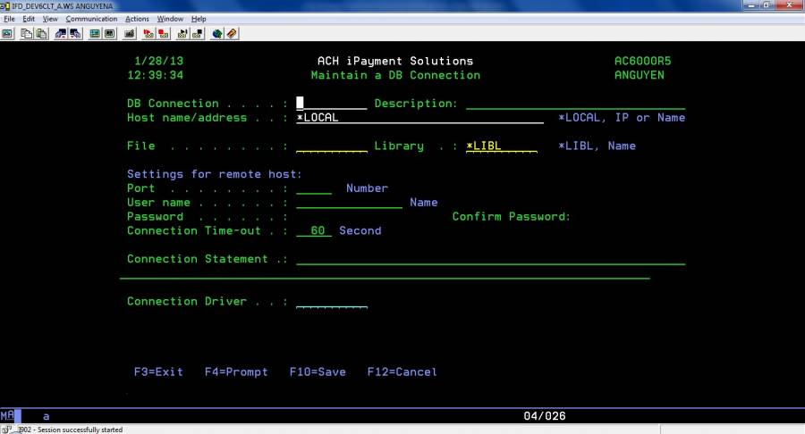Screen dimensions: 805x434
Task: Open the Communication menu
Action: tap(91, 19)
